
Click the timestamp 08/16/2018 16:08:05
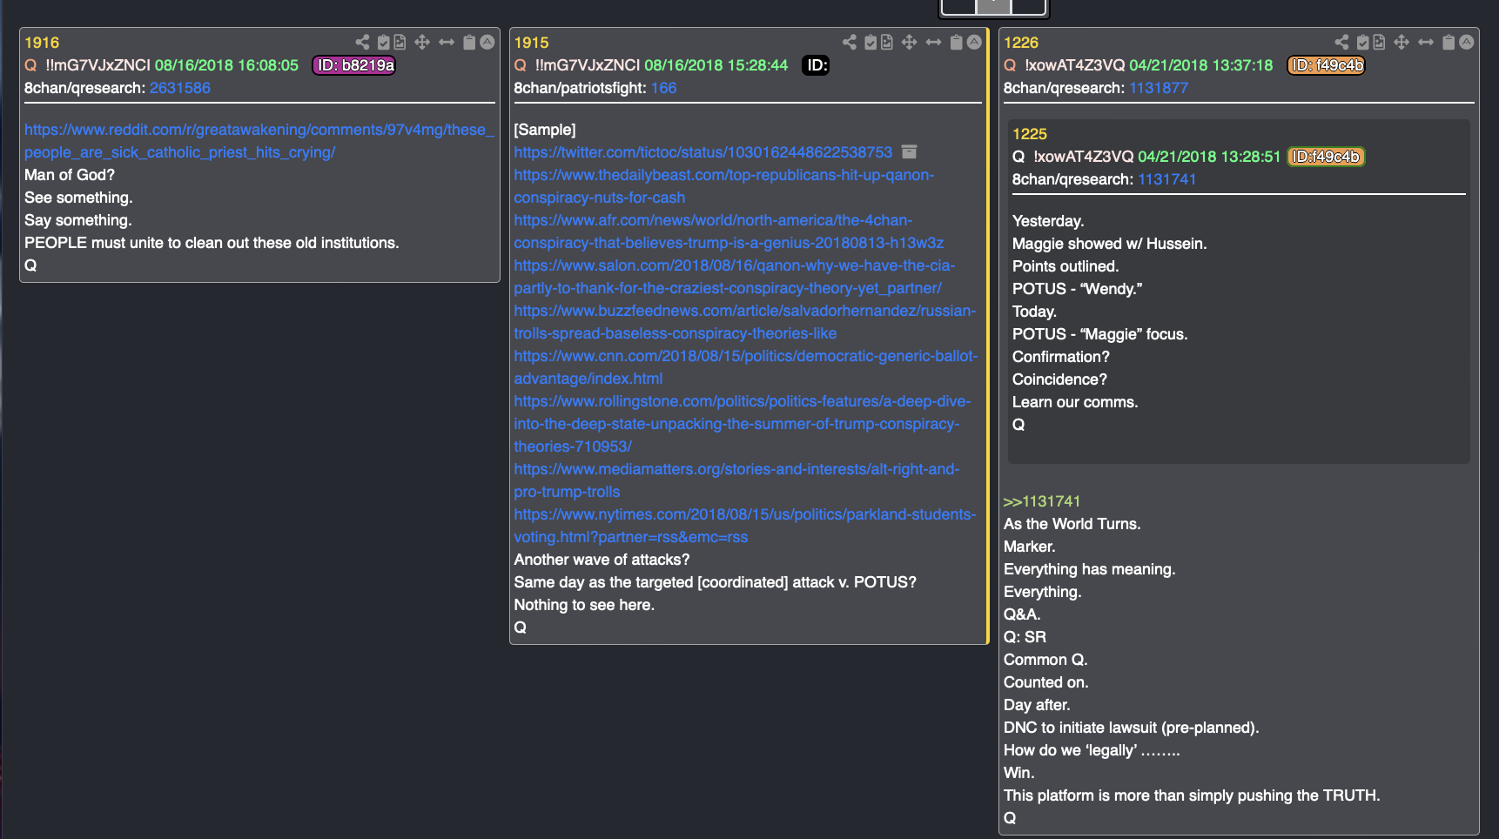coord(226,65)
